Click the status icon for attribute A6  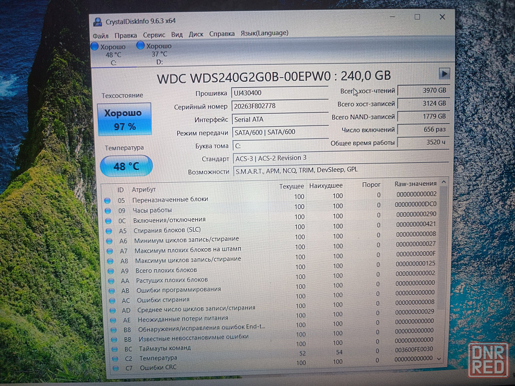(x=109, y=241)
